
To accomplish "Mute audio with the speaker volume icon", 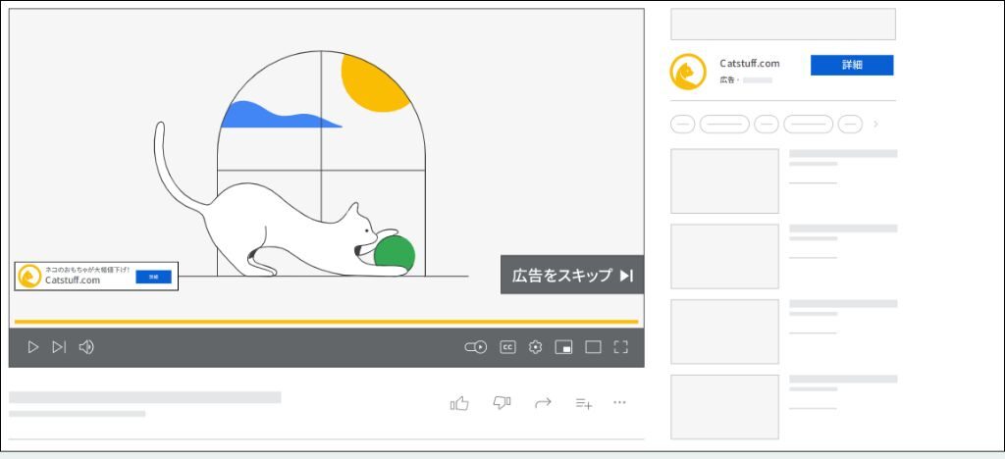I will [x=86, y=347].
